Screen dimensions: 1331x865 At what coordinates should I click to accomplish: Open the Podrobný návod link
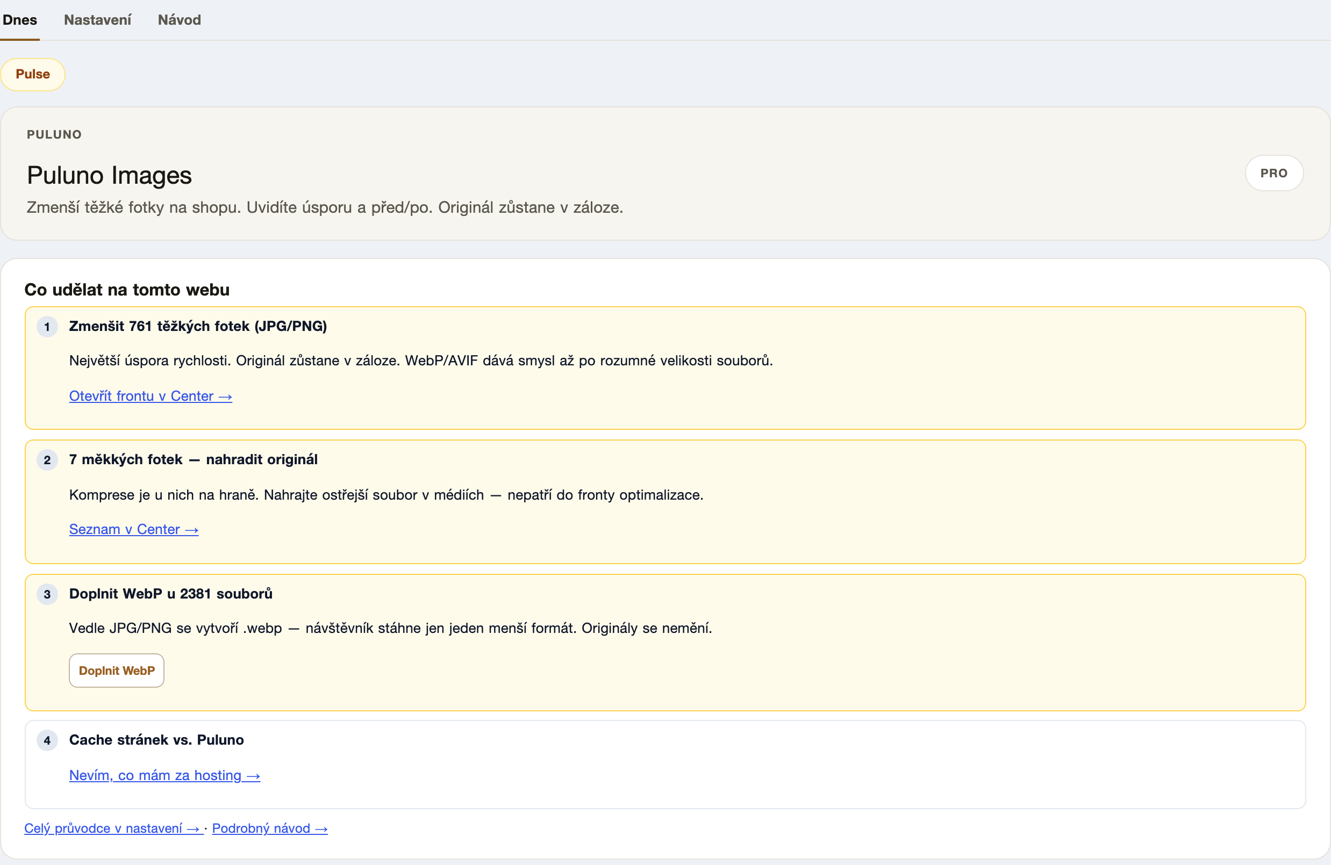pos(269,828)
